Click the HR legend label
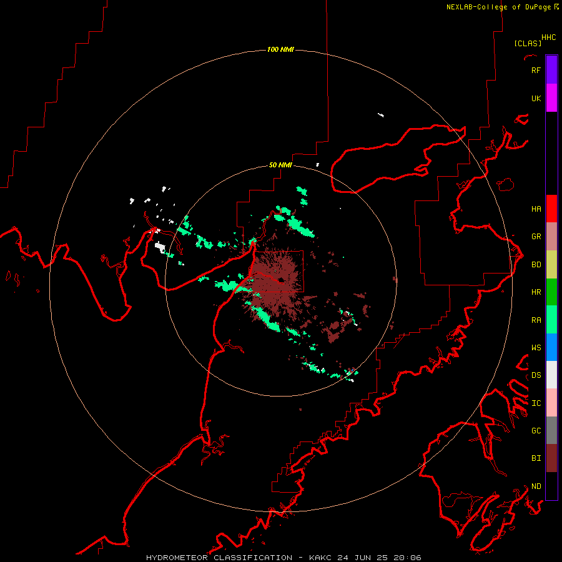The height and width of the screenshot is (562, 562). click(x=536, y=292)
